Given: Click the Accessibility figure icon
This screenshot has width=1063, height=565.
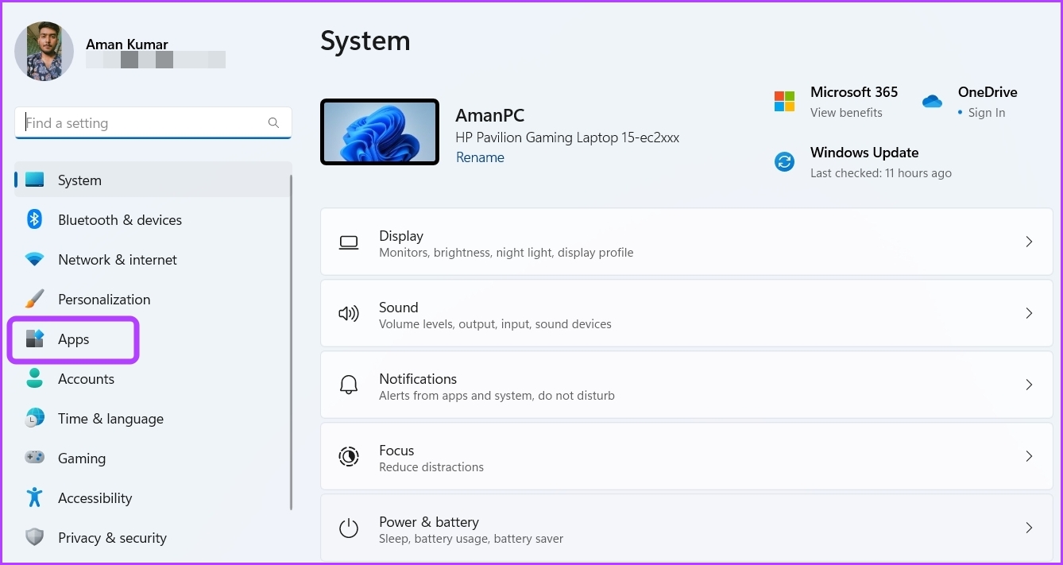Looking at the screenshot, I should click(34, 498).
